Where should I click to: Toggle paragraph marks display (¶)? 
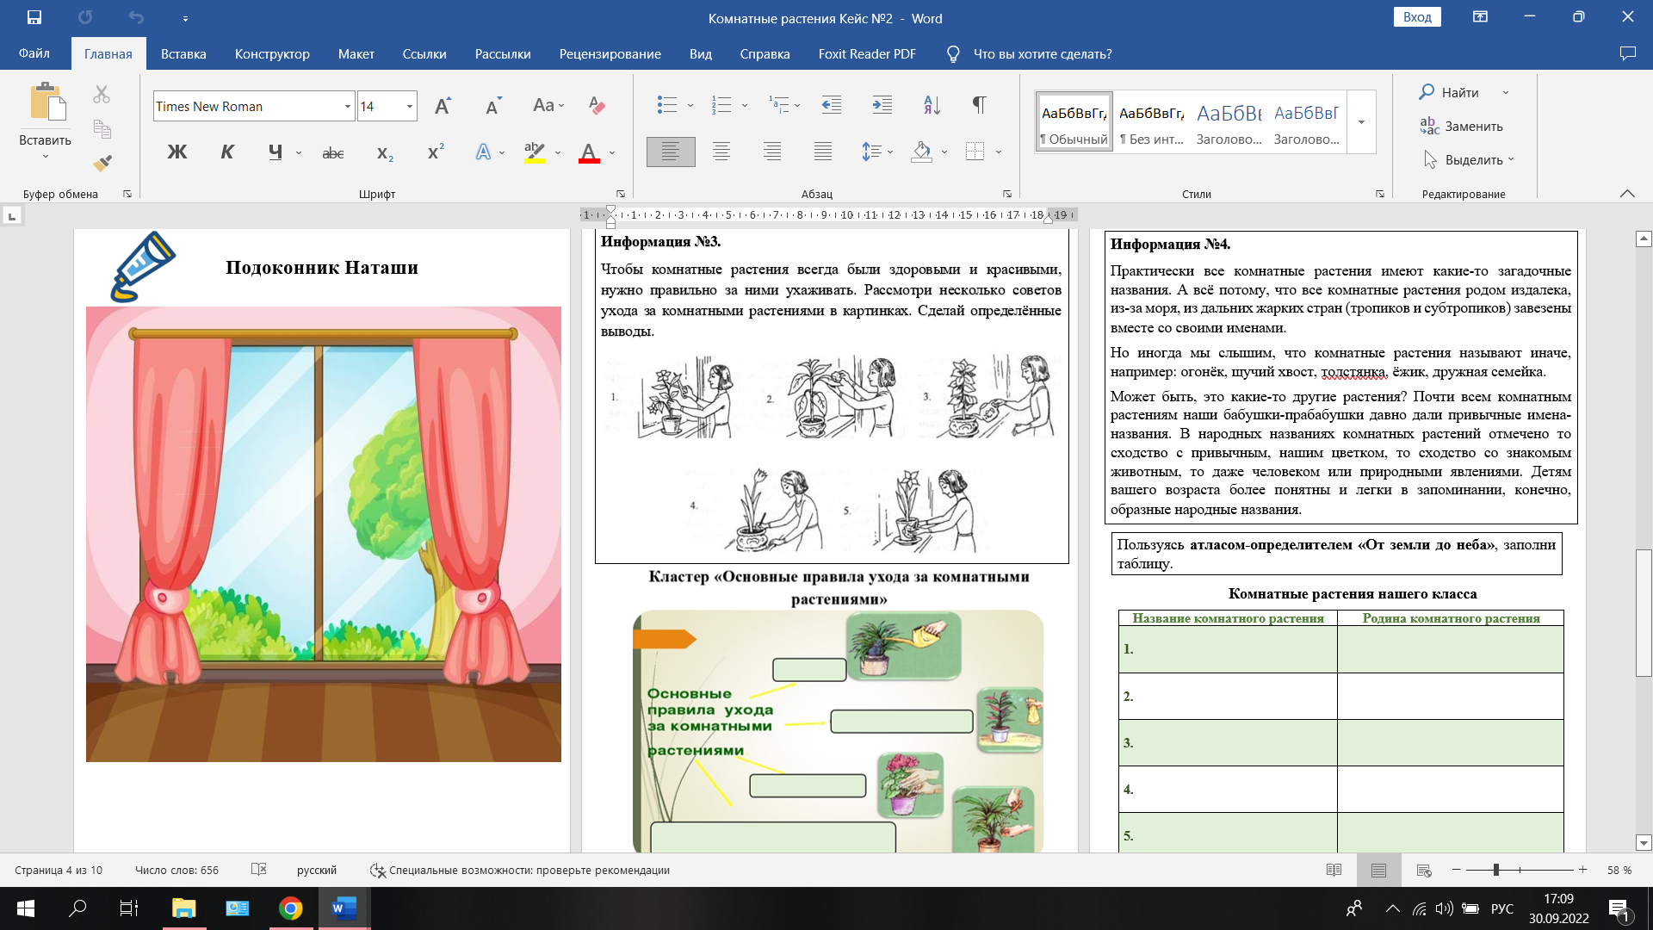[x=979, y=105]
